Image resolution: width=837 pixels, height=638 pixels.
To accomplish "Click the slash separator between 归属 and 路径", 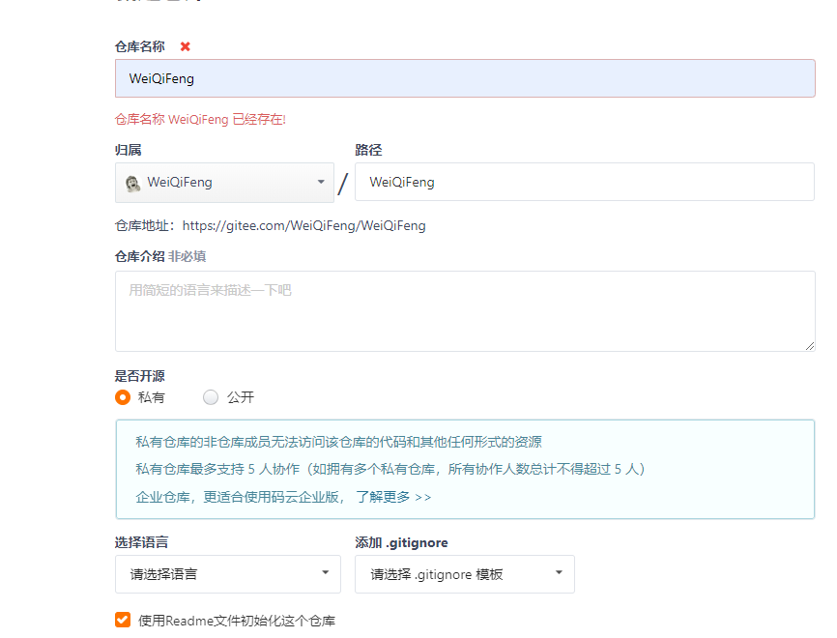I will pos(342,182).
